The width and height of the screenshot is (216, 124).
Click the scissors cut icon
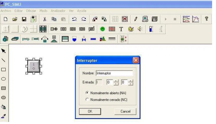coord(45,19)
